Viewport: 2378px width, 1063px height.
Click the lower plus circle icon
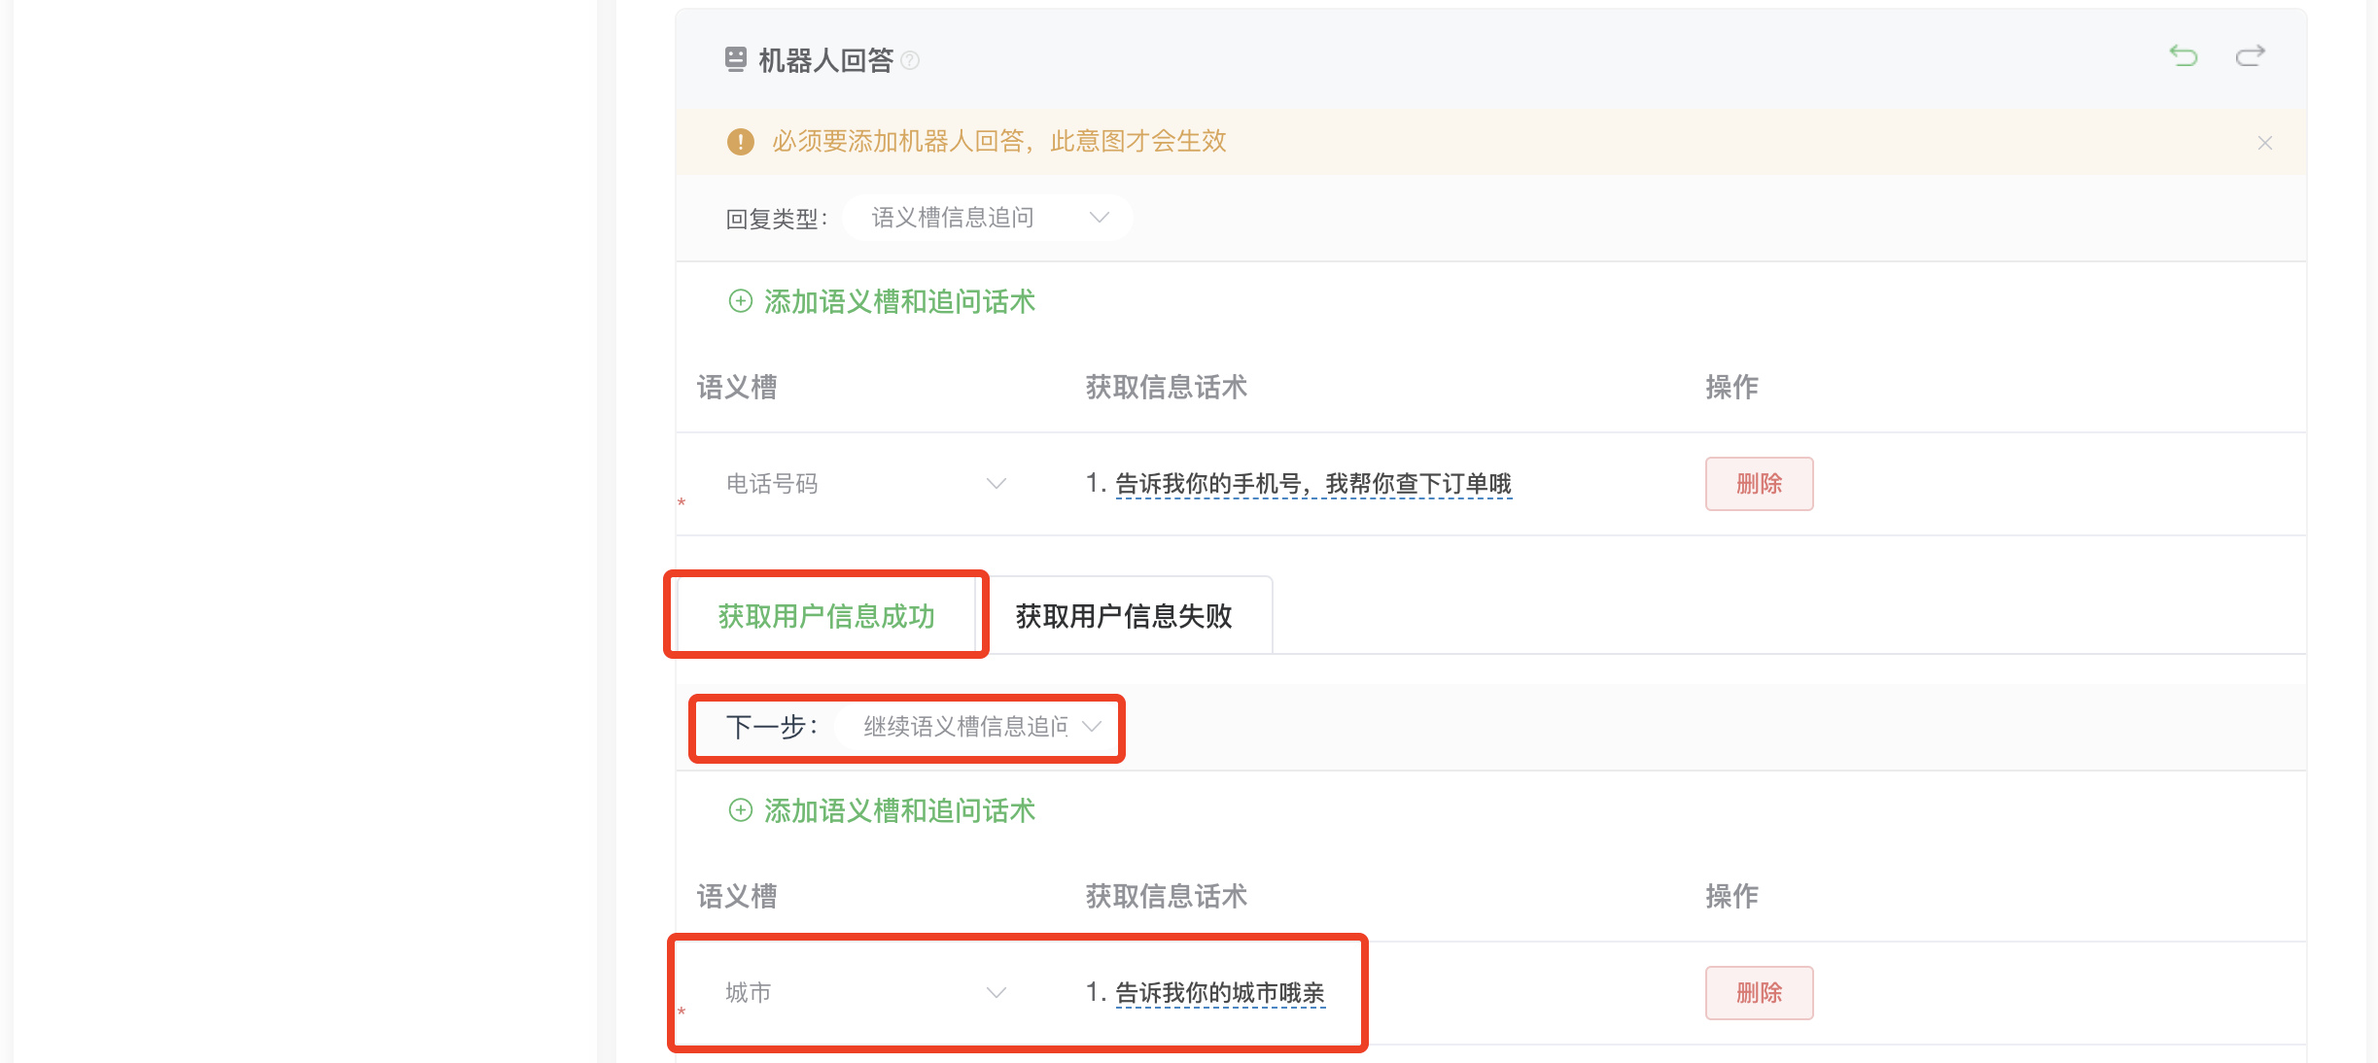740,810
